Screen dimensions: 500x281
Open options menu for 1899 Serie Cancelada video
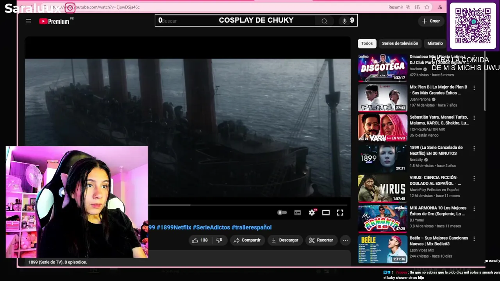coord(474,148)
